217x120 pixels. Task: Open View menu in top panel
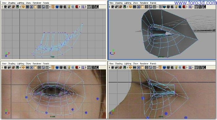(4, 3)
